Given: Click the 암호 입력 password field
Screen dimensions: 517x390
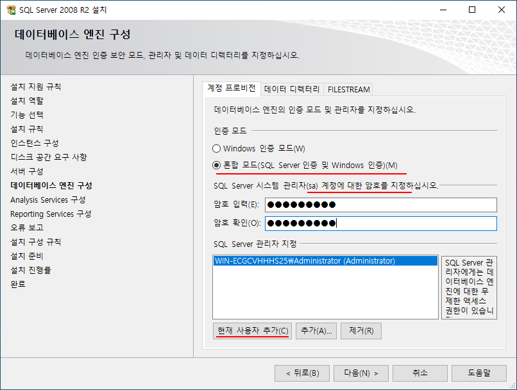Looking at the screenshot, I should click(x=381, y=205).
